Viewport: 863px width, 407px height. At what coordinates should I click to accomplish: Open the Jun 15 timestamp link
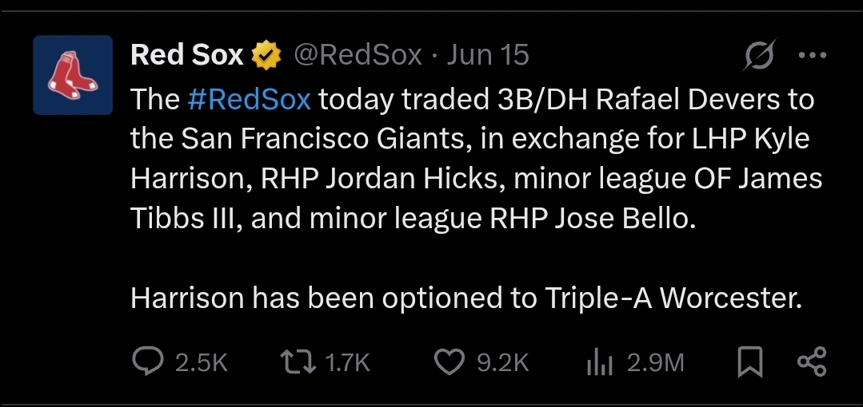coord(488,55)
